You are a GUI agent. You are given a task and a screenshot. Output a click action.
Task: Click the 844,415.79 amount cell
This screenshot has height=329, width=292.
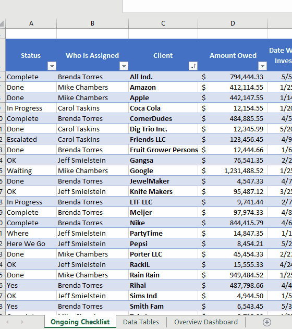click(x=233, y=223)
